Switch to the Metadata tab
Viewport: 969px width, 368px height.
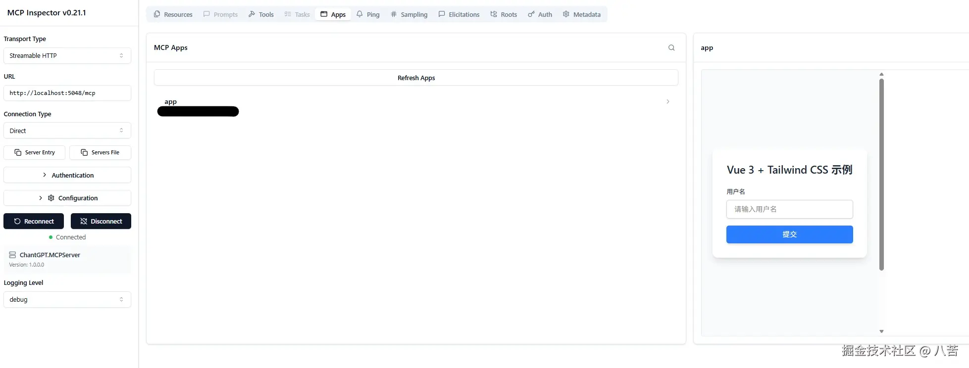pyautogui.click(x=582, y=14)
